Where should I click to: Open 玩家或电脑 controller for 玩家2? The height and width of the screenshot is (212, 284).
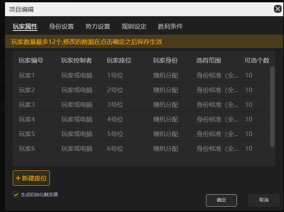[77, 90]
